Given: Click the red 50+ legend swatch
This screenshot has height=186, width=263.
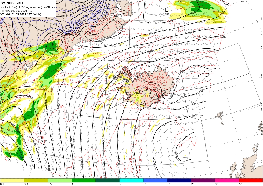Looking at the screenshot, I should [251, 180].
